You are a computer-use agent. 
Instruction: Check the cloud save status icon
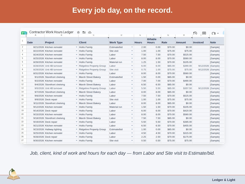(90, 32)
